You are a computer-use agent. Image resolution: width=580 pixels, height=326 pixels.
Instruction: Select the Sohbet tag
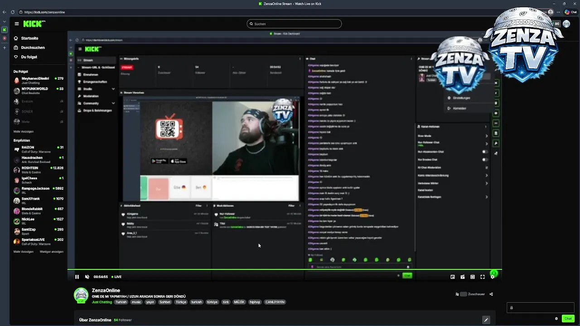(165, 302)
